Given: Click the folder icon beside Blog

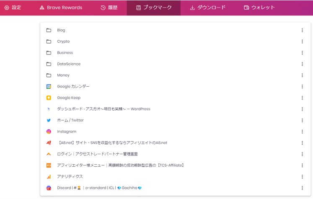Looking at the screenshot, I should pos(49,30).
